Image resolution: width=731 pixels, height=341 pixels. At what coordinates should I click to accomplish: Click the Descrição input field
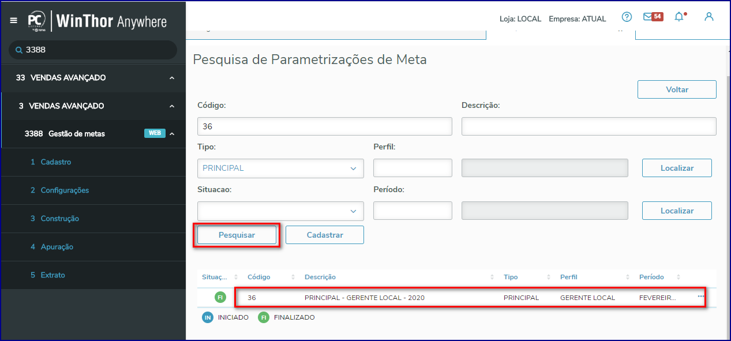click(589, 126)
